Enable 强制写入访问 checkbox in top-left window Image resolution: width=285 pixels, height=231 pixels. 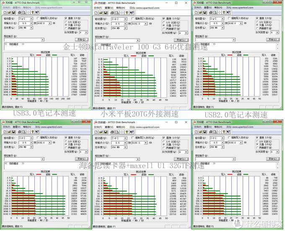38,18
